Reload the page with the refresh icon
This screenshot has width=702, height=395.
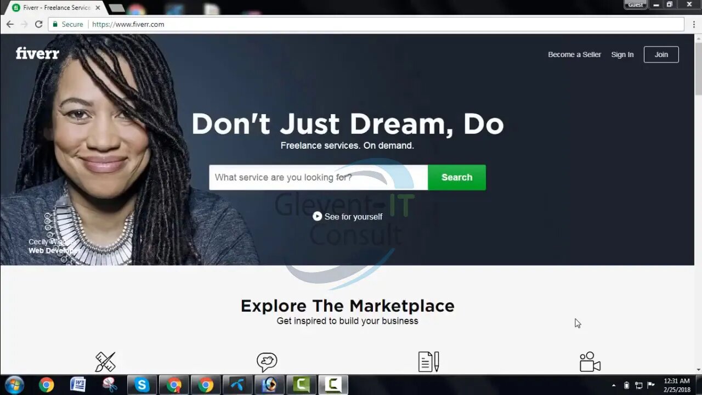pos(38,24)
